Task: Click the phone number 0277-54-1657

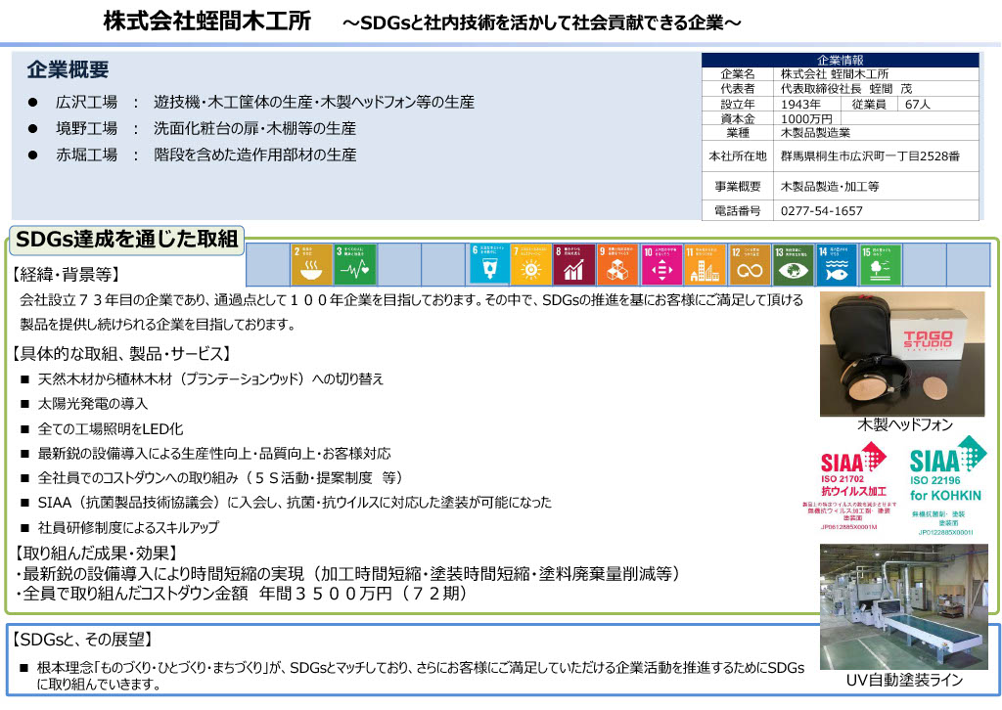Action: [822, 210]
